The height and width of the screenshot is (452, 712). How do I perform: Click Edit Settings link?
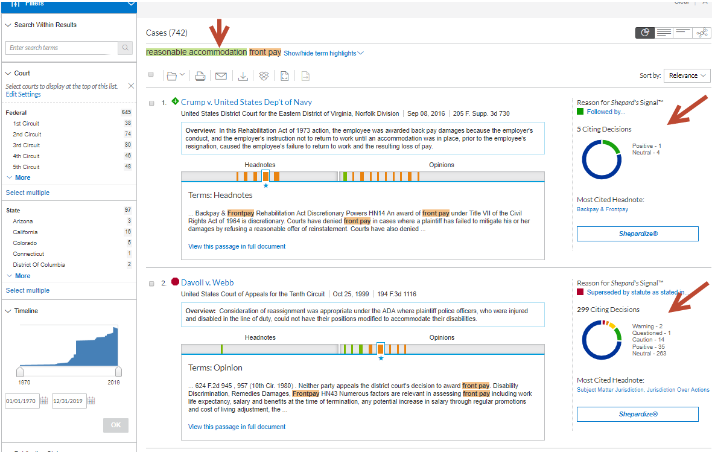click(x=23, y=94)
